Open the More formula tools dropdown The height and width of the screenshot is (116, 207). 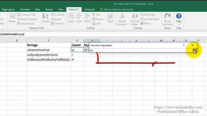click(146, 24)
